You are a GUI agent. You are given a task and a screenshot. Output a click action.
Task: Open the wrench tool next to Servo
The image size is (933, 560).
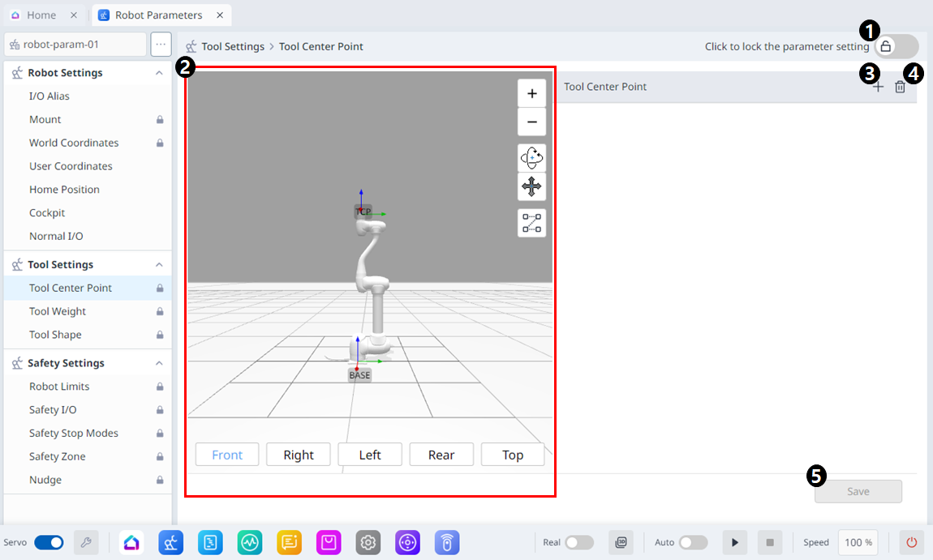pyautogui.click(x=86, y=542)
